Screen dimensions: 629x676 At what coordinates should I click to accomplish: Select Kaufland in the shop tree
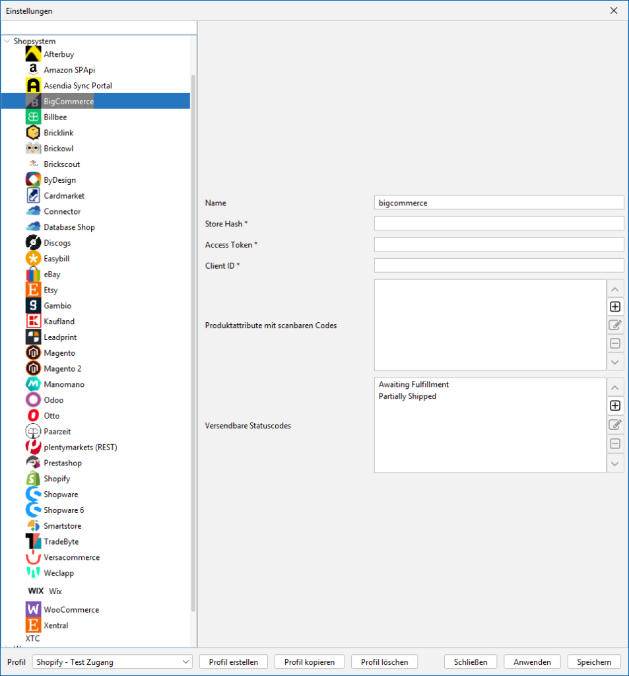pyautogui.click(x=59, y=321)
